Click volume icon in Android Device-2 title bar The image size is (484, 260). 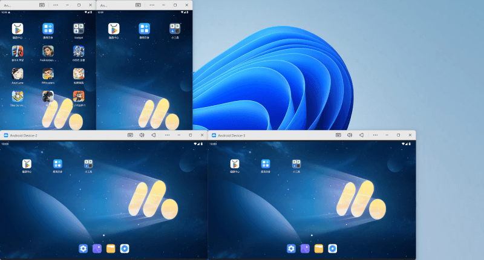pos(142,135)
